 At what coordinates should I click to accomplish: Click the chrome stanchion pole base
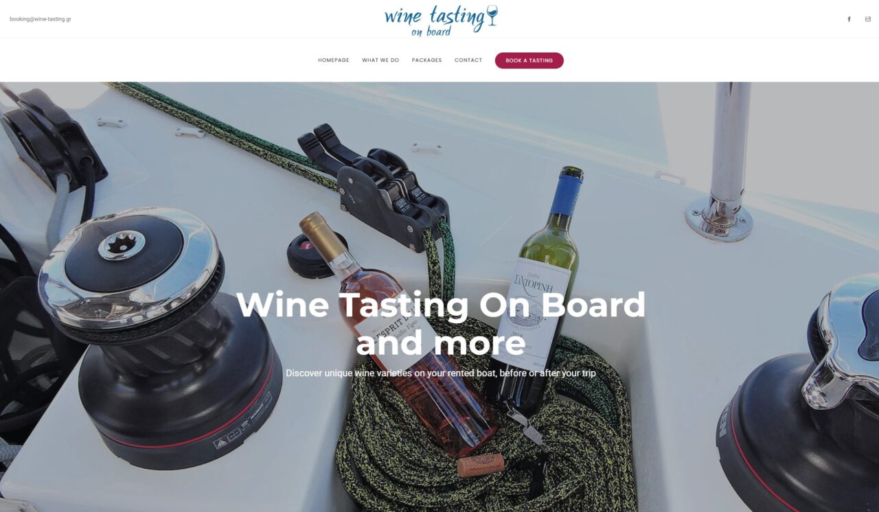719,218
